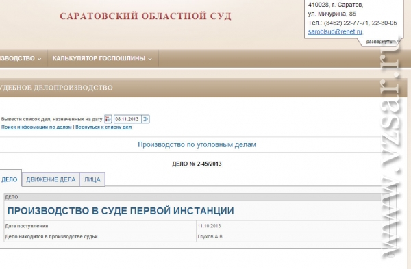The image size is (411, 269).
Task: Open Калькулятор госпошлины menu item
Action: [99, 58]
